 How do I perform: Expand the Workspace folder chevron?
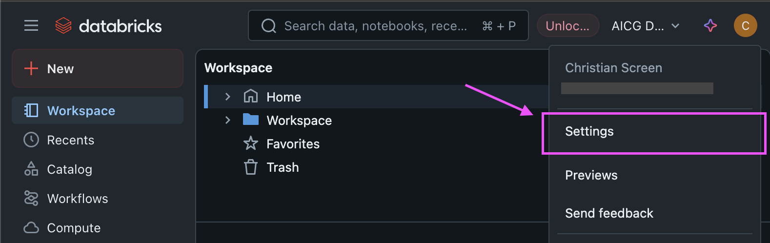coord(227,120)
